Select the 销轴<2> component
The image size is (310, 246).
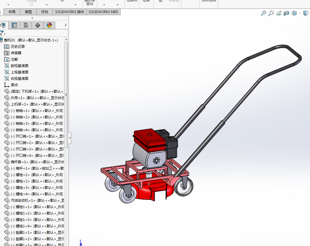[x=34, y=117]
